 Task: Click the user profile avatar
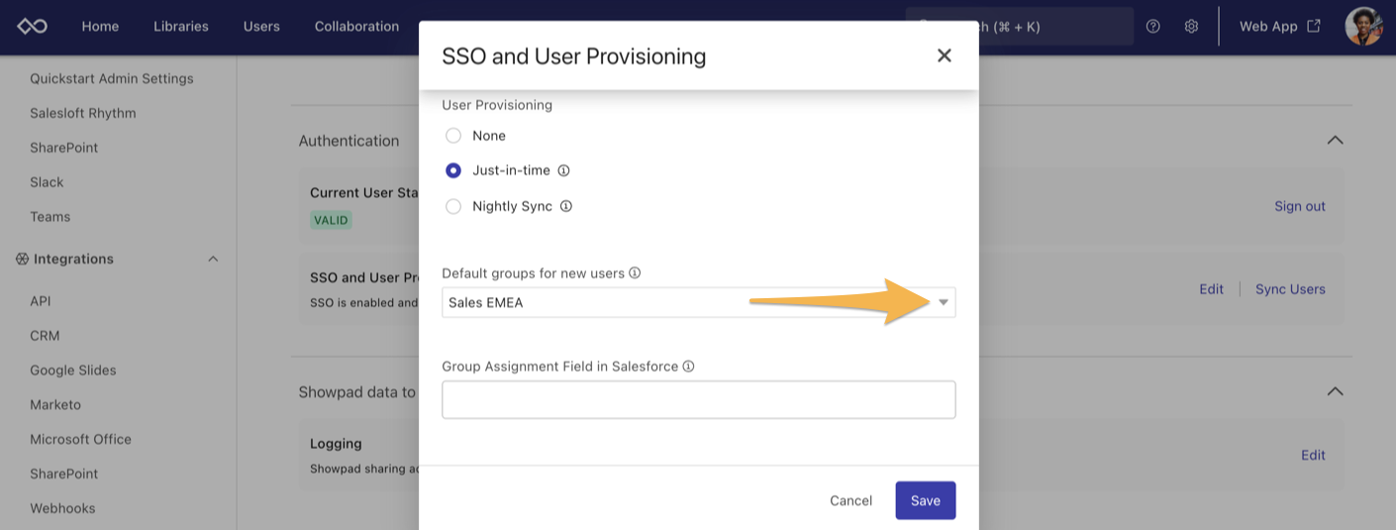point(1363,27)
